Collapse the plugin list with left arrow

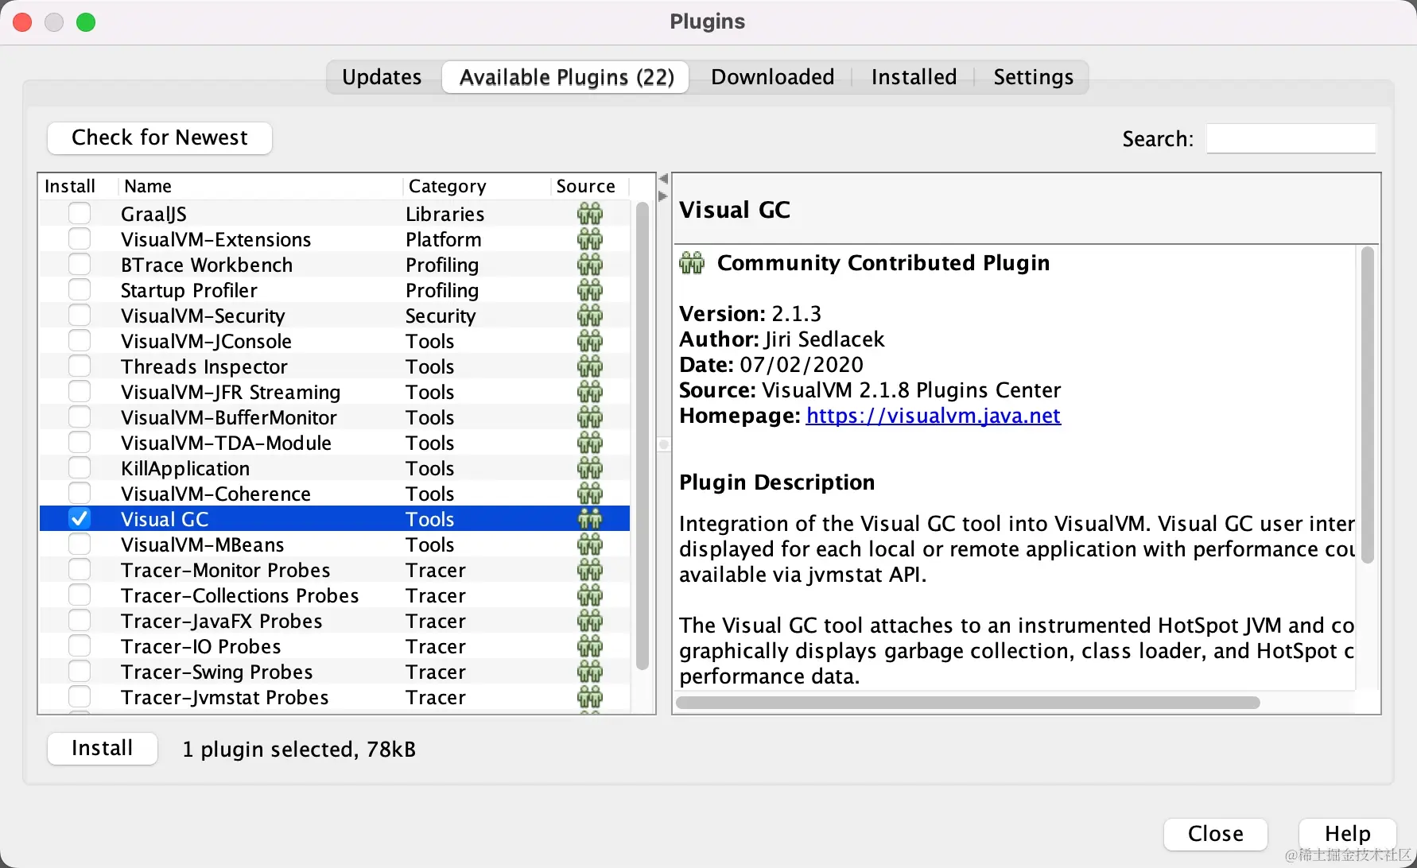pos(663,179)
